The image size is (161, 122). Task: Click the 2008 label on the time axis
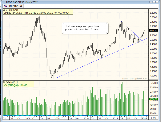(28, 118)
